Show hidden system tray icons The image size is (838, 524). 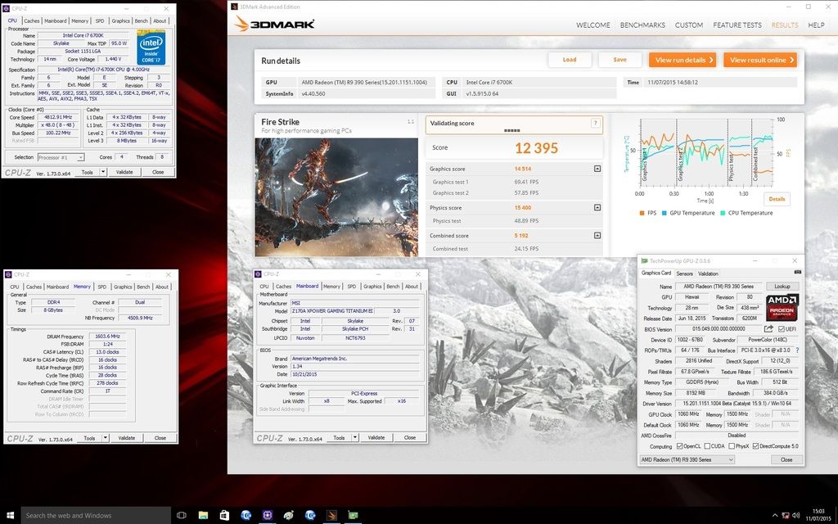point(775,516)
